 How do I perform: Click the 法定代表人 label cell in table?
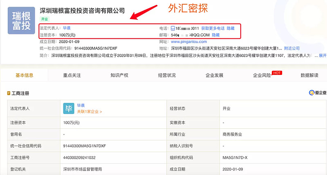(34, 108)
